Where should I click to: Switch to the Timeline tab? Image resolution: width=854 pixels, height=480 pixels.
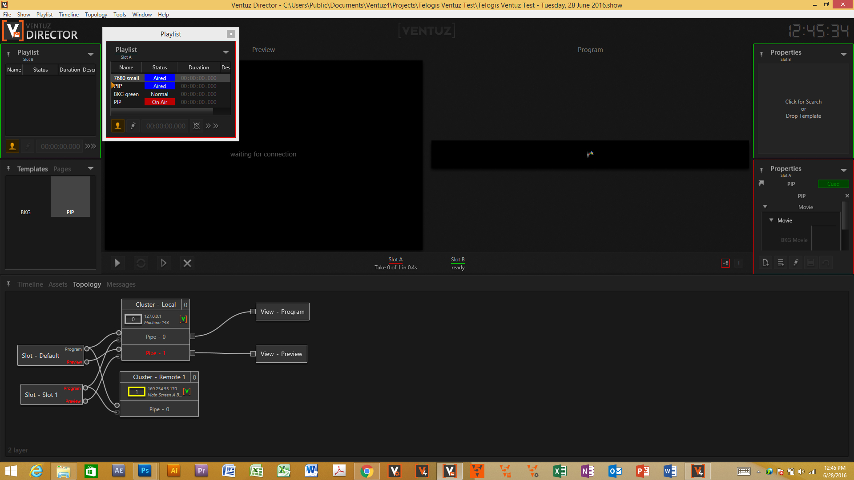30,284
